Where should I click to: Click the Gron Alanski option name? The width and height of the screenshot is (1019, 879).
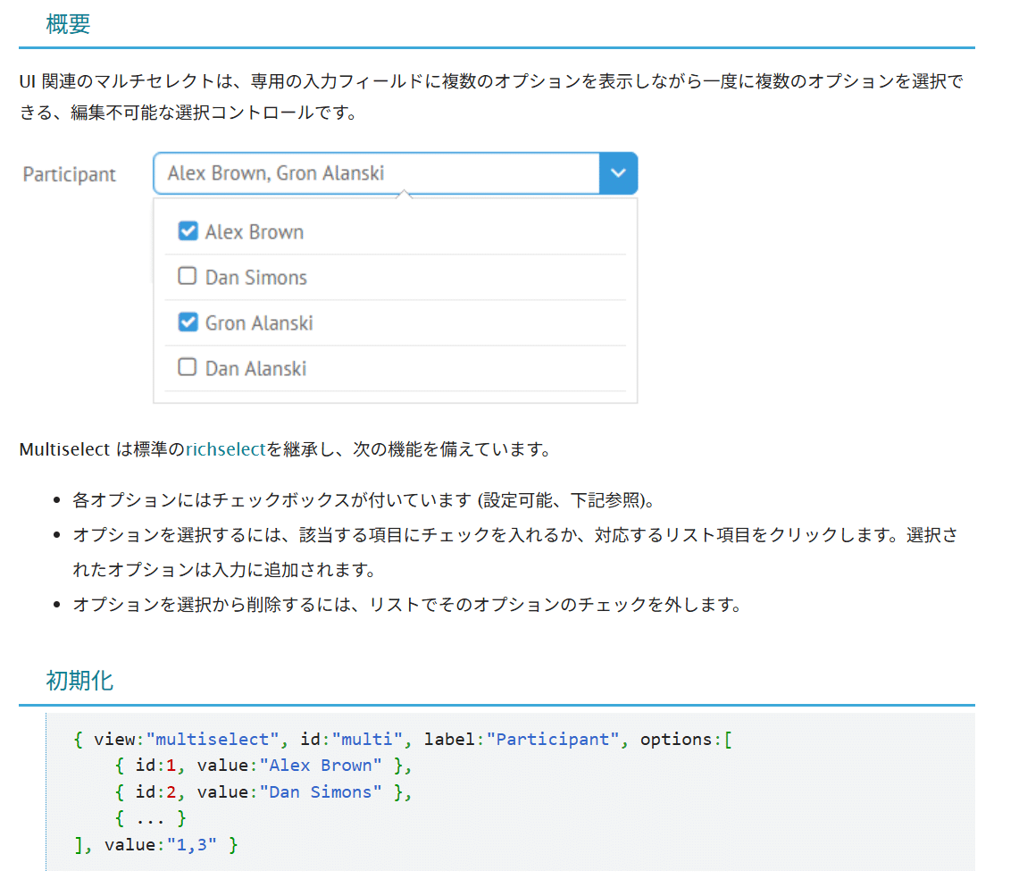[x=259, y=323]
